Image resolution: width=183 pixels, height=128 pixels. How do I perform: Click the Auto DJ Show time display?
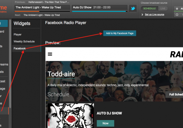[102, 7]
